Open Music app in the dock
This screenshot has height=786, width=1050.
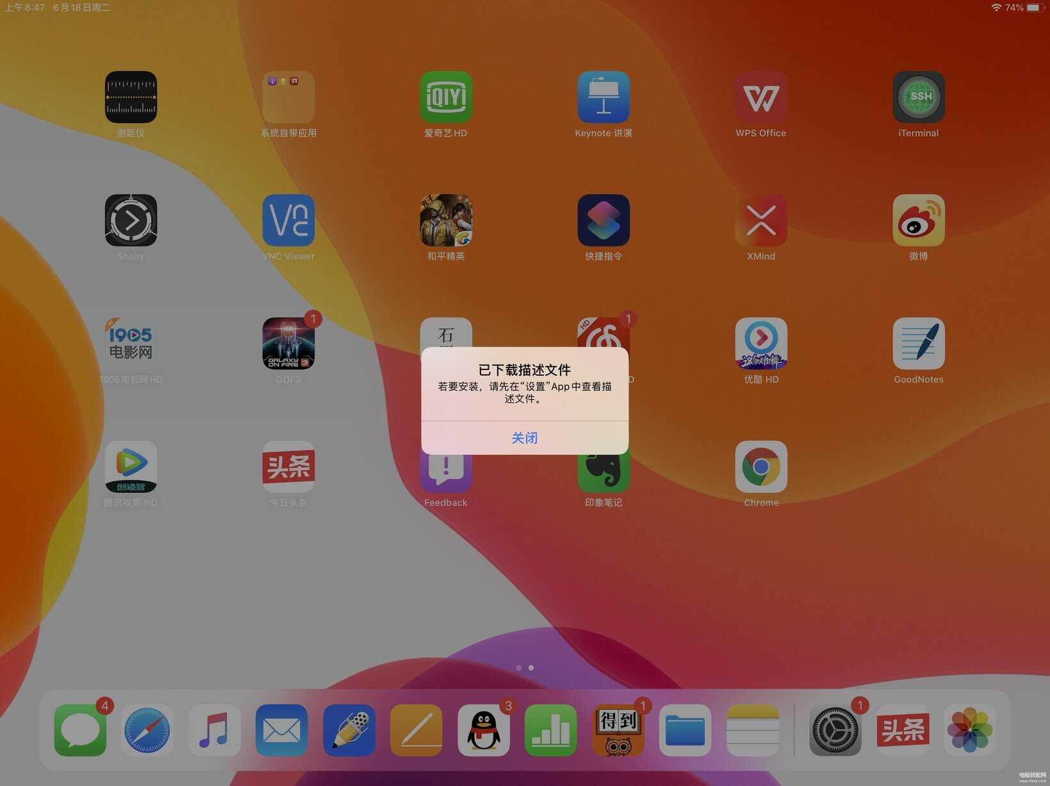215,730
